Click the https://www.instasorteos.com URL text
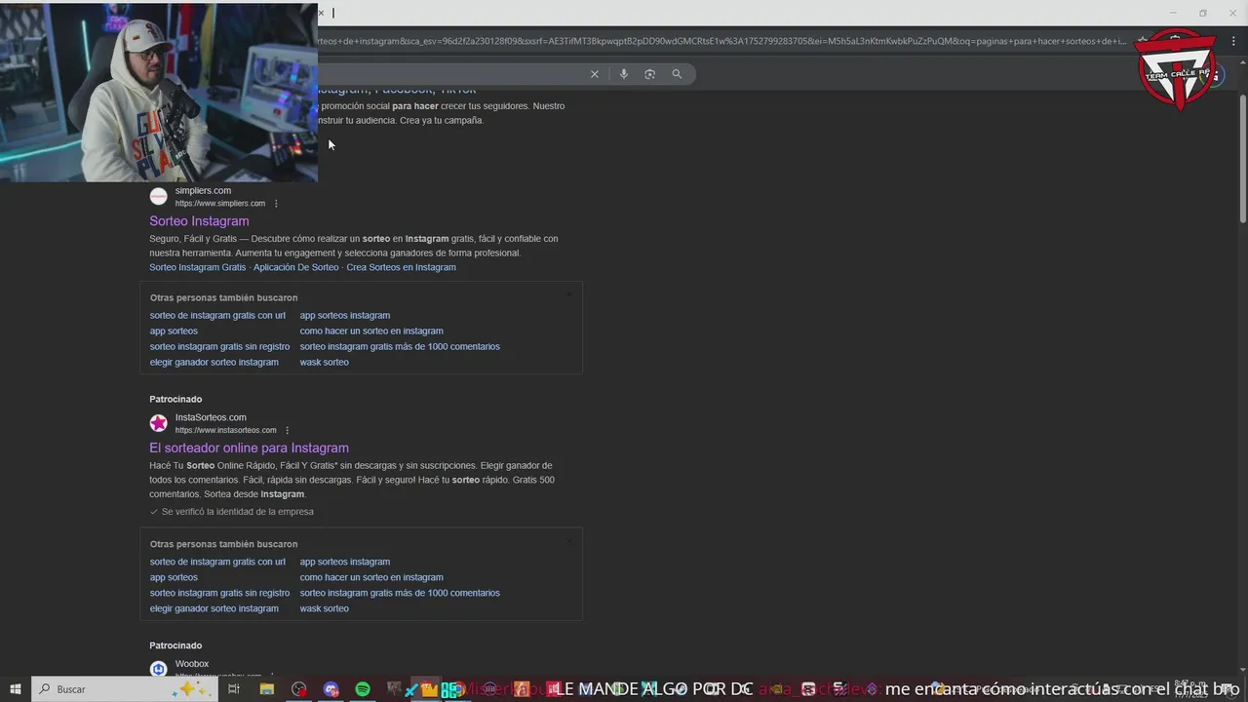The height and width of the screenshot is (702, 1248). pyautogui.click(x=226, y=430)
